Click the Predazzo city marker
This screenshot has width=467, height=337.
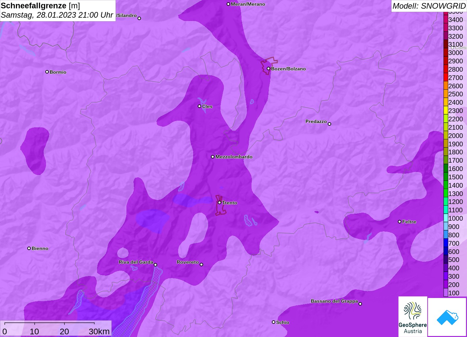click(x=329, y=124)
